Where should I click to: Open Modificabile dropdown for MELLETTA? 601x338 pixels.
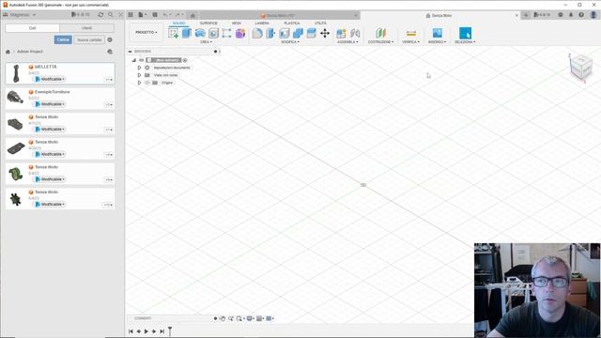(50, 79)
